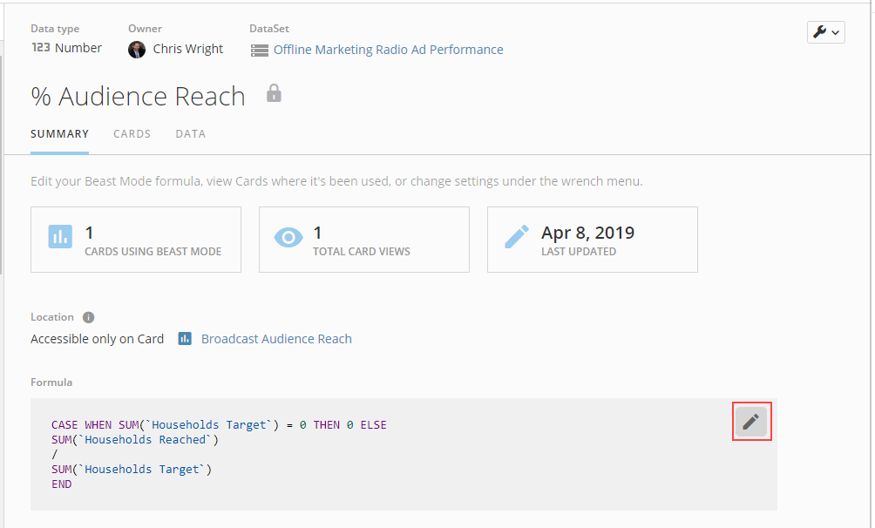
Task: Click the owner name Chris Wright
Action: 187,49
